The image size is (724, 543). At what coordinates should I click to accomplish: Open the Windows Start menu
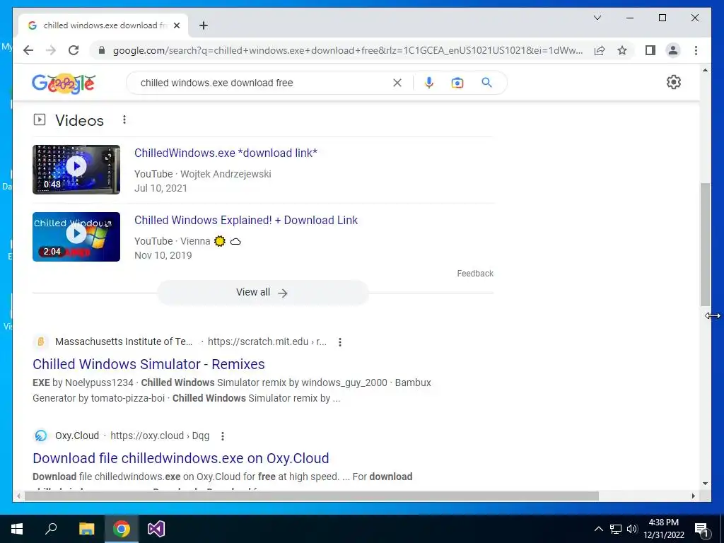click(17, 529)
